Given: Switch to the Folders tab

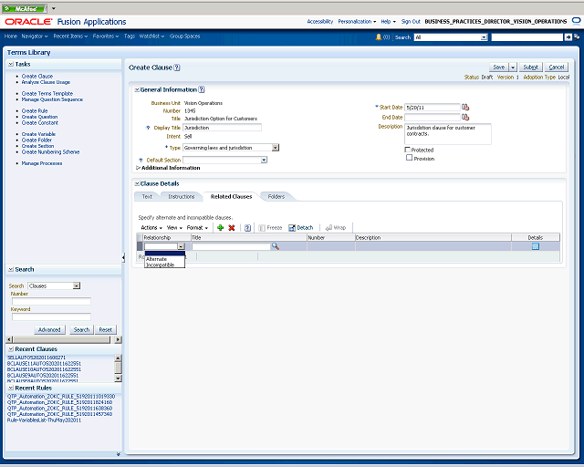Looking at the screenshot, I should point(276,197).
